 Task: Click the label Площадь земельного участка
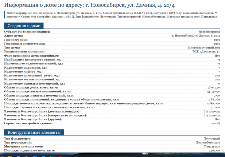tap(84, 103)
